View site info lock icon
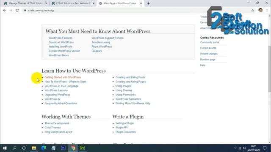This screenshot has width=271, height=152. tap(25, 10)
